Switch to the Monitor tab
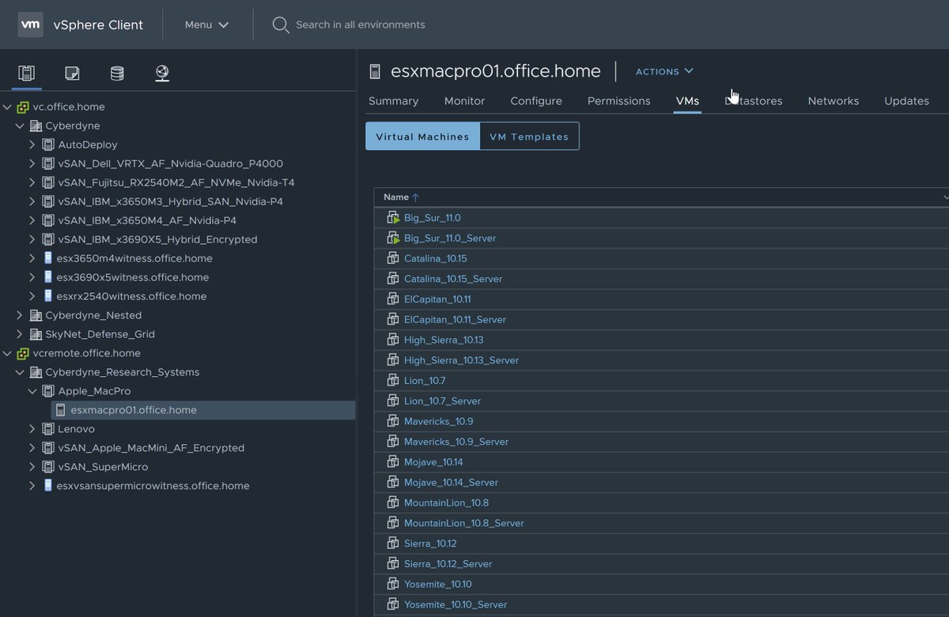This screenshot has height=617, width=949. [x=464, y=101]
